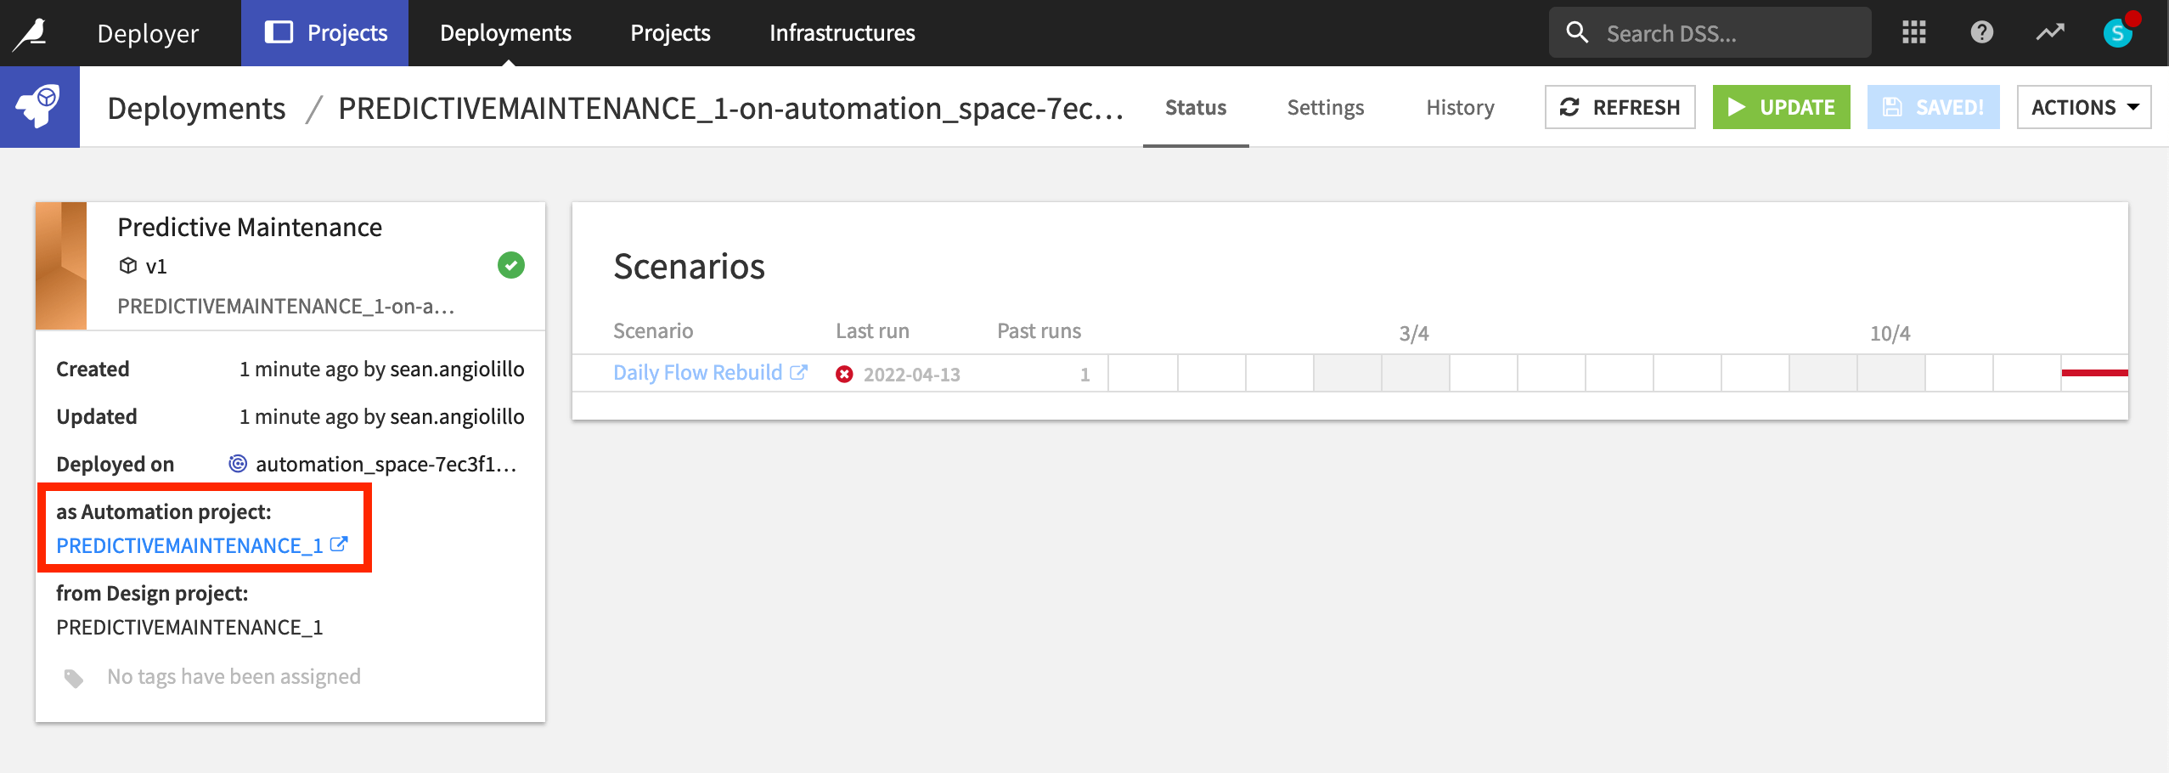The height and width of the screenshot is (773, 2169).
Task: Click the tag icon near No tags assigned
Action: coord(72,676)
